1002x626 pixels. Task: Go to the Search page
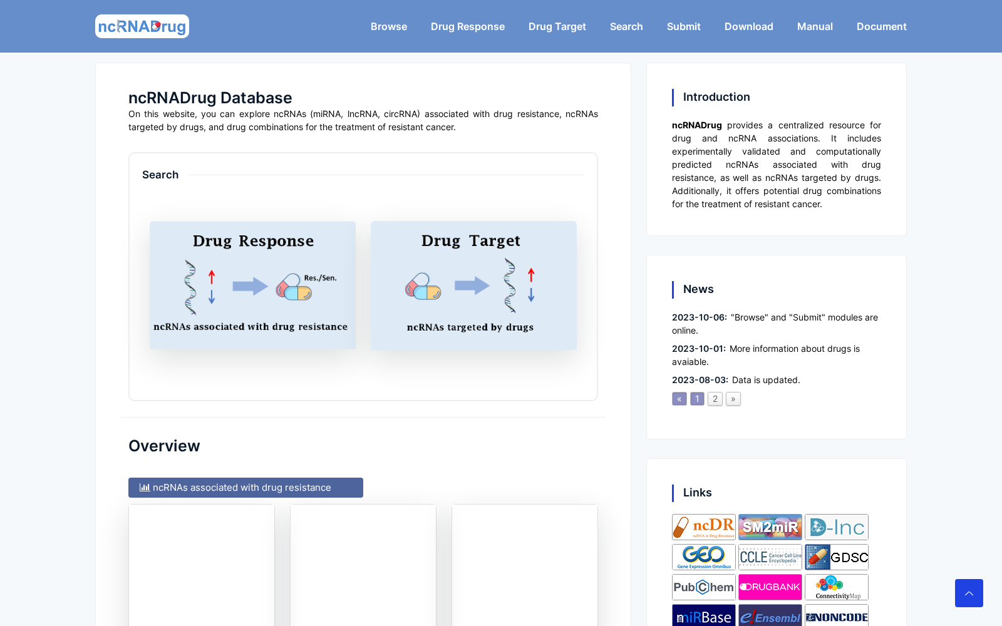pos(626,26)
